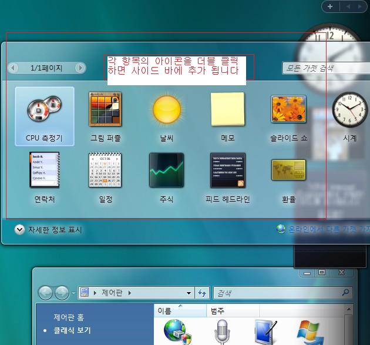Viewport: 370px width, 345px height.
Task: Maximize the Control Panel window
Action: [x=322, y=273]
